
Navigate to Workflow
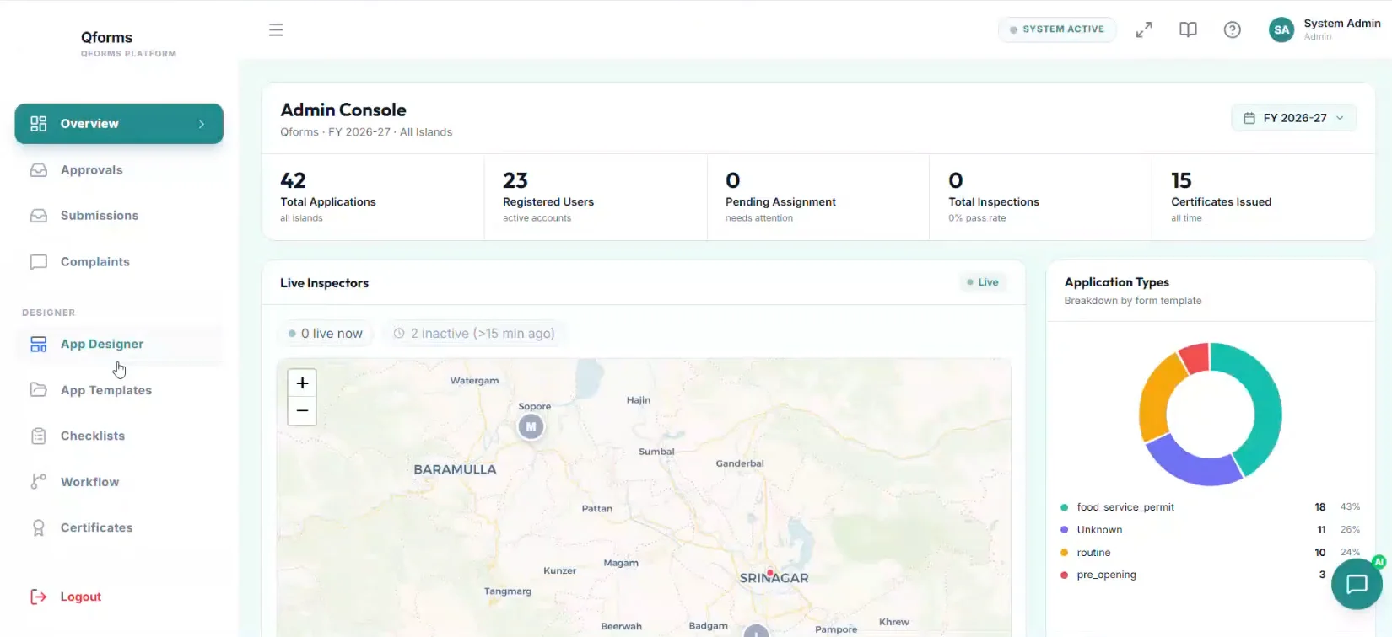click(x=119, y=482)
